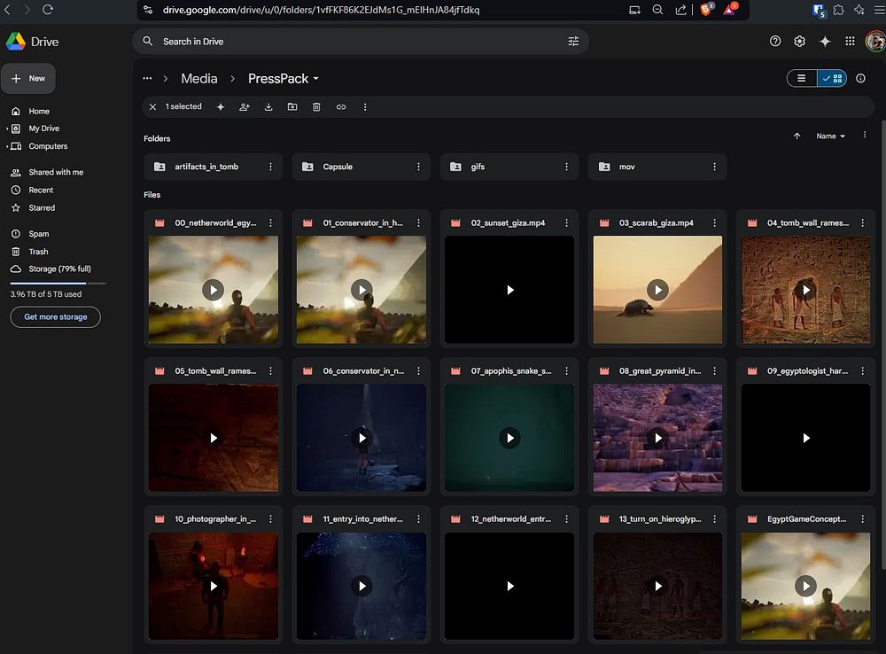The image size is (886, 654).
Task: Move selected item to folder icon
Action: 292,107
